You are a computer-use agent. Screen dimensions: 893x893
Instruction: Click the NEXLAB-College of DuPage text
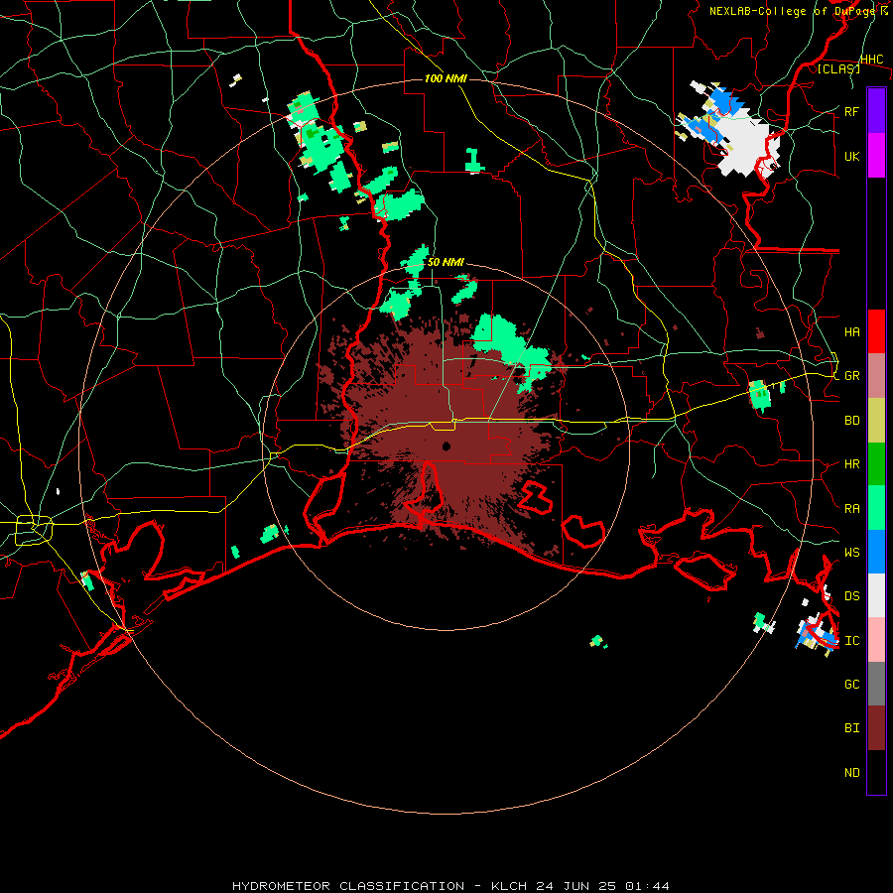[x=793, y=11]
